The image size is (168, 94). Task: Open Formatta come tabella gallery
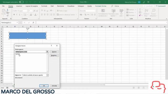point(113,13)
